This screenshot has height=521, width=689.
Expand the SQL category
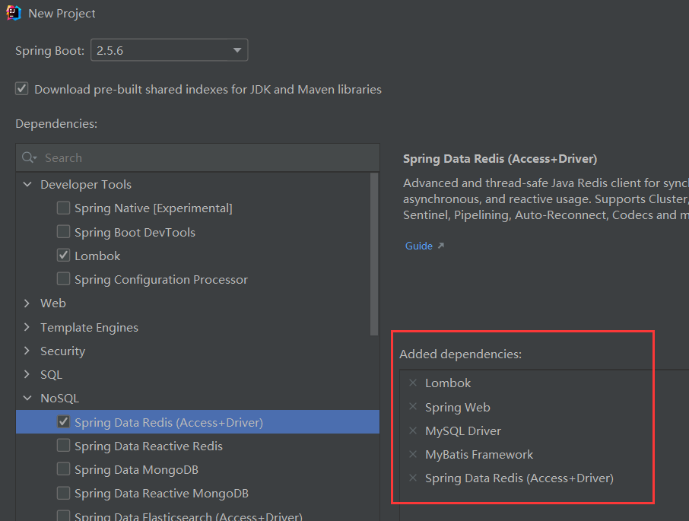point(27,374)
